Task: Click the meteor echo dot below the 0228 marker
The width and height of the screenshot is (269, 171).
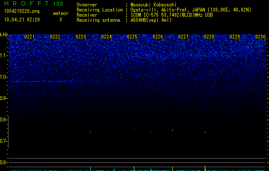Action: [205, 133]
